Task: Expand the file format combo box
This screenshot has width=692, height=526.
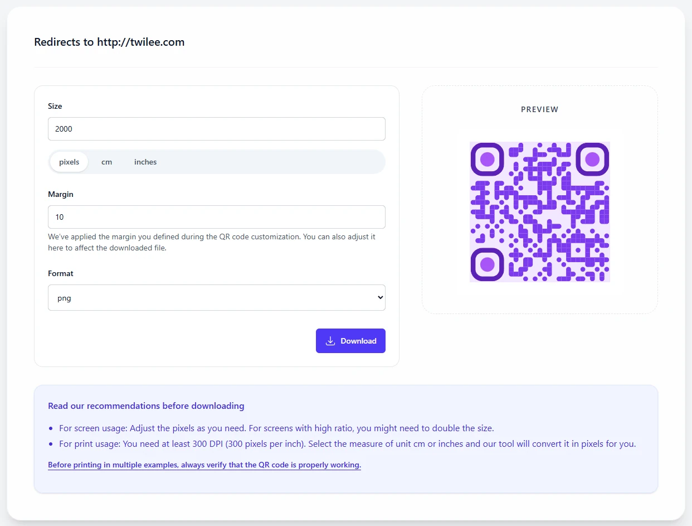Action: [216, 297]
